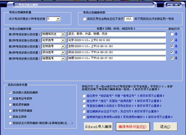The image size is (186, 135).
Task: Click the 编排考场与座位 button
Action: click(x=133, y=127)
